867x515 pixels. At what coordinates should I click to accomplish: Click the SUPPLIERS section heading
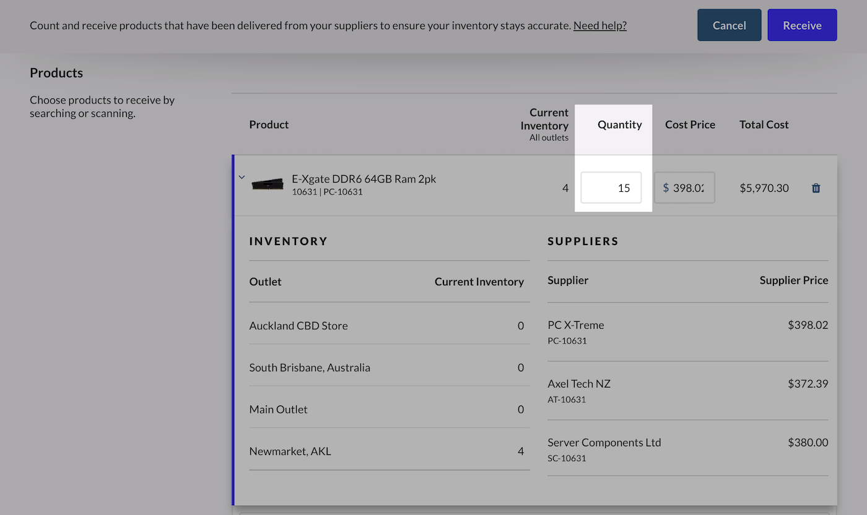pyautogui.click(x=583, y=241)
